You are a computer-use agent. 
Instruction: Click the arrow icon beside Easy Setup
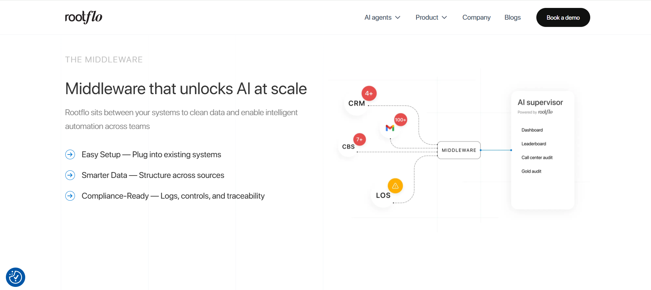(x=70, y=154)
